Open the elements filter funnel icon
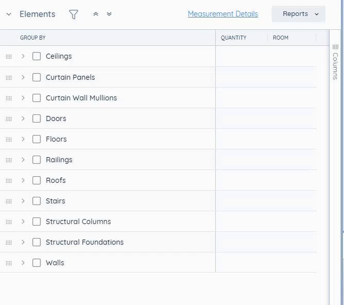344x305 pixels. pos(74,14)
